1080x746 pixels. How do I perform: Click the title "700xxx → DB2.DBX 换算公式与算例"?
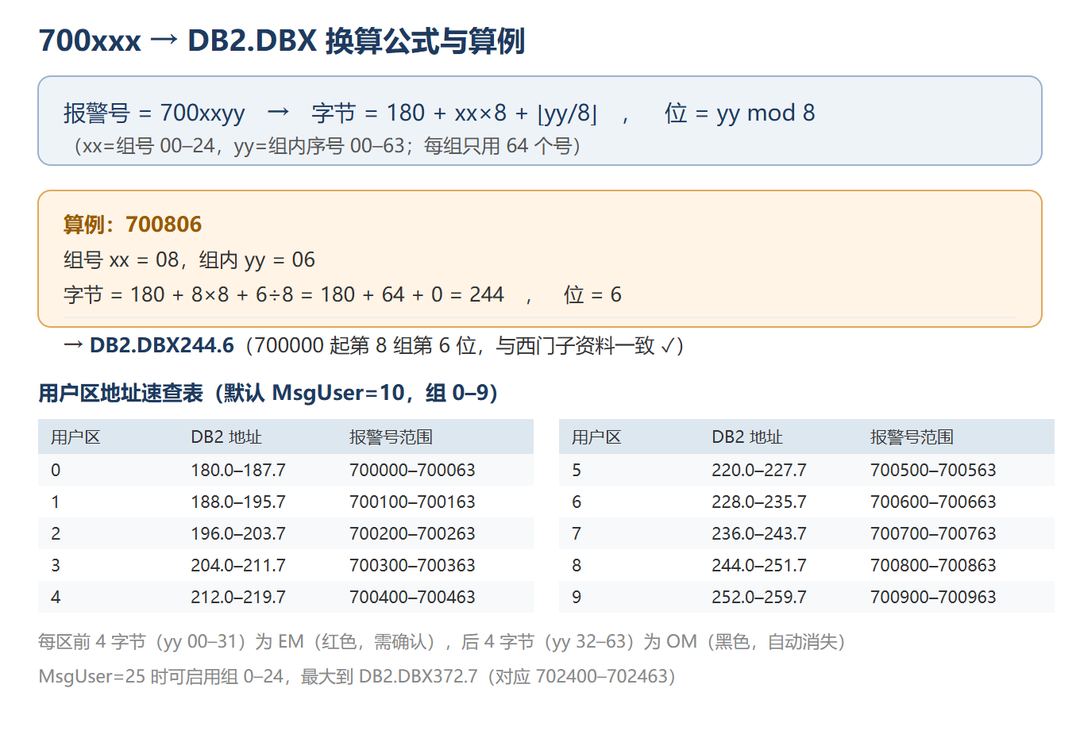[x=282, y=40]
